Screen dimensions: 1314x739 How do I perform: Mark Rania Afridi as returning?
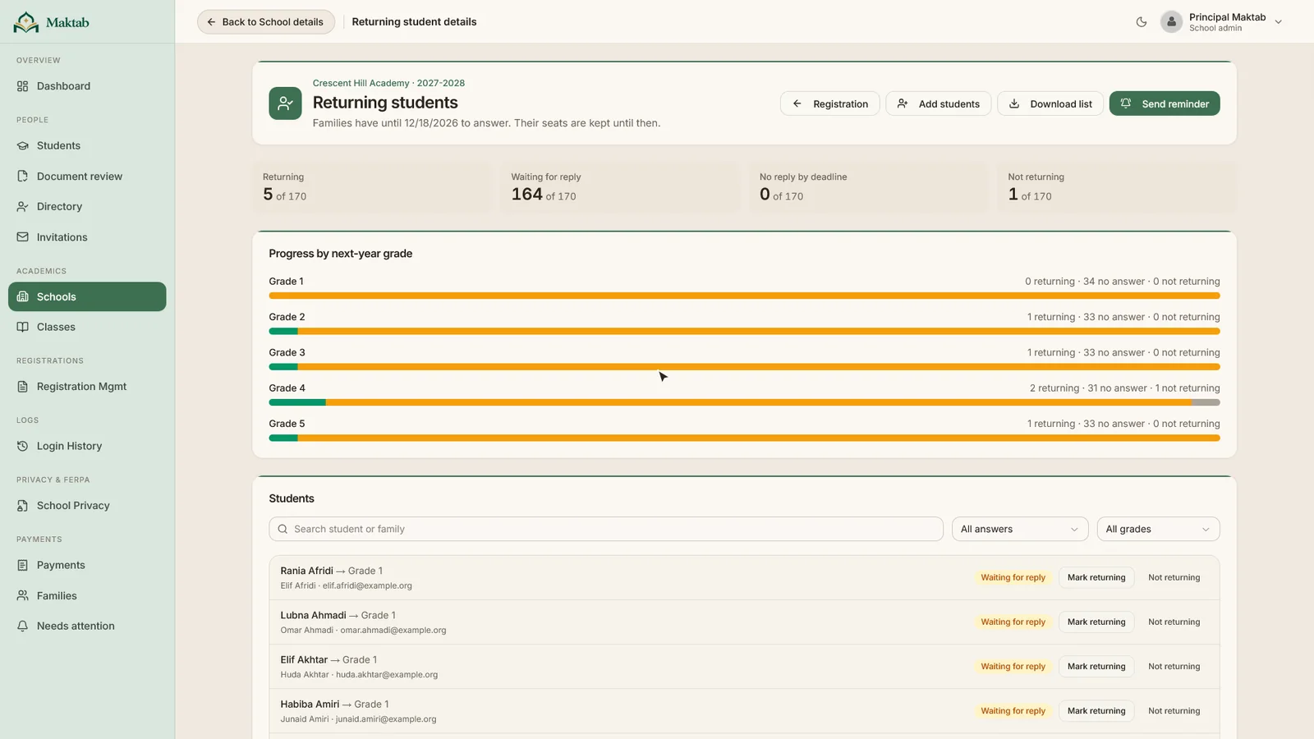(1096, 578)
